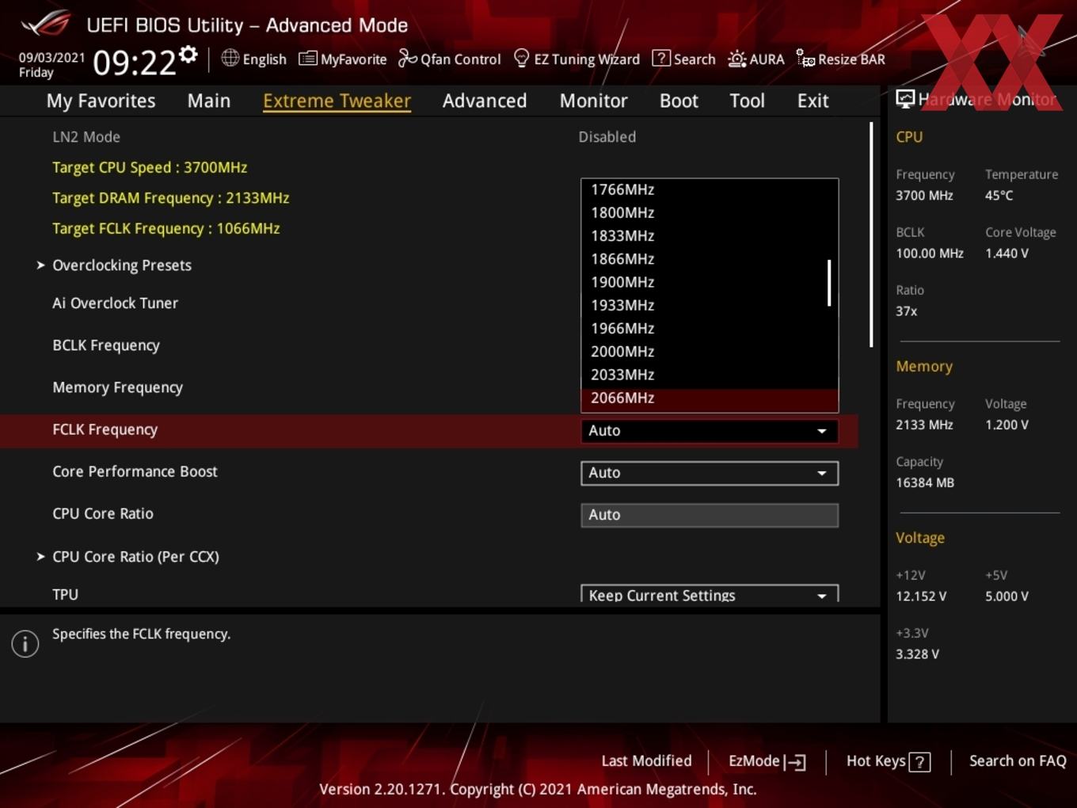
Task: Click the Hot Keys question mark icon
Action: click(x=919, y=762)
